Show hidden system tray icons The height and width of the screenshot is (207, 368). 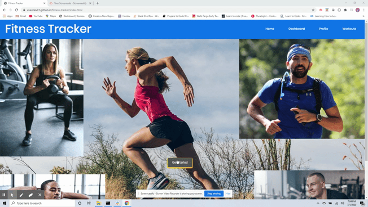click(x=318, y=203)
